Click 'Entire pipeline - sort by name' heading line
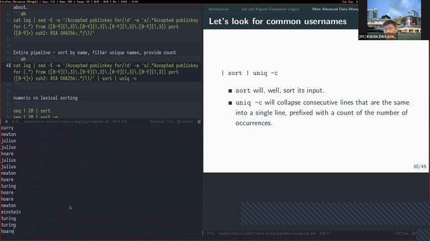 pyautogui.click(x=95, y=52)
